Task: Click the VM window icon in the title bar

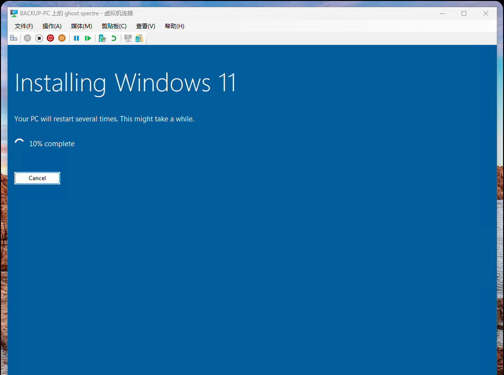Action: pyautogui.click(x=14, y=13)
